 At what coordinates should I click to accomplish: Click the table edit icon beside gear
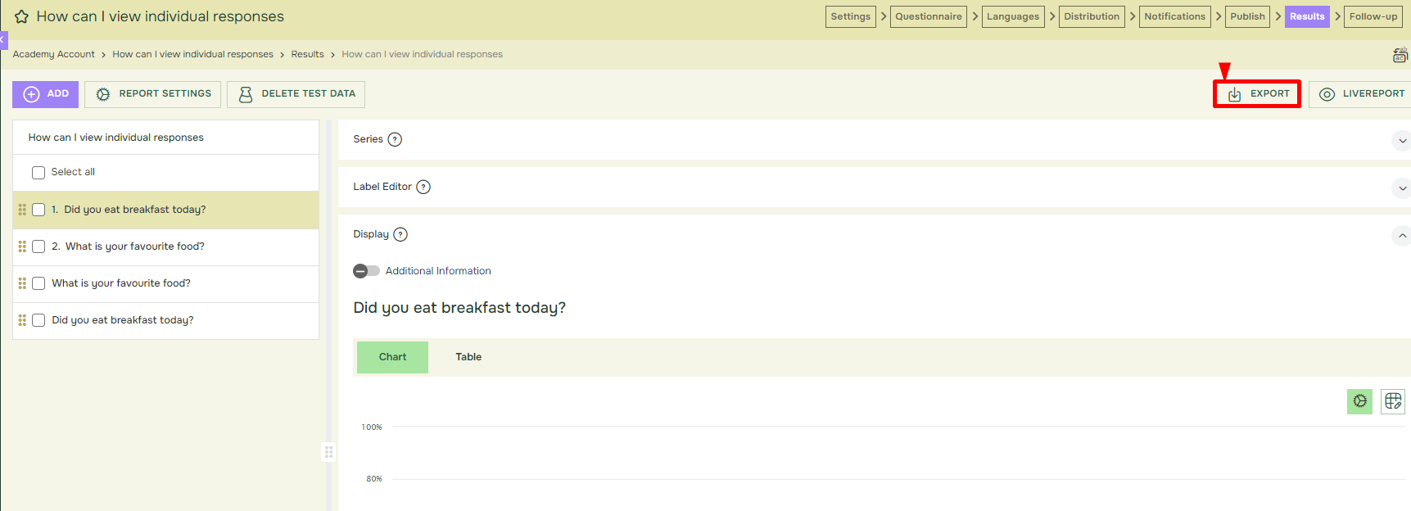[1393, 401]
